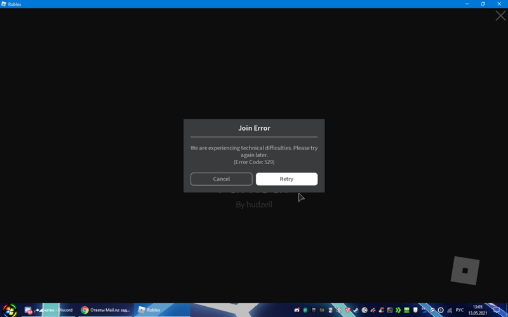Viewport: 508px width, 317px height.
Task: Close the Roblox window from title bar
Action: pyautogui.click(x=499, y=4)
